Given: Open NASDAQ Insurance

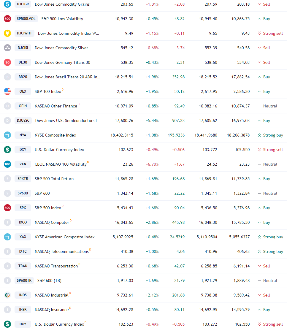Looking at the screenshot, I should click(52, 310).
